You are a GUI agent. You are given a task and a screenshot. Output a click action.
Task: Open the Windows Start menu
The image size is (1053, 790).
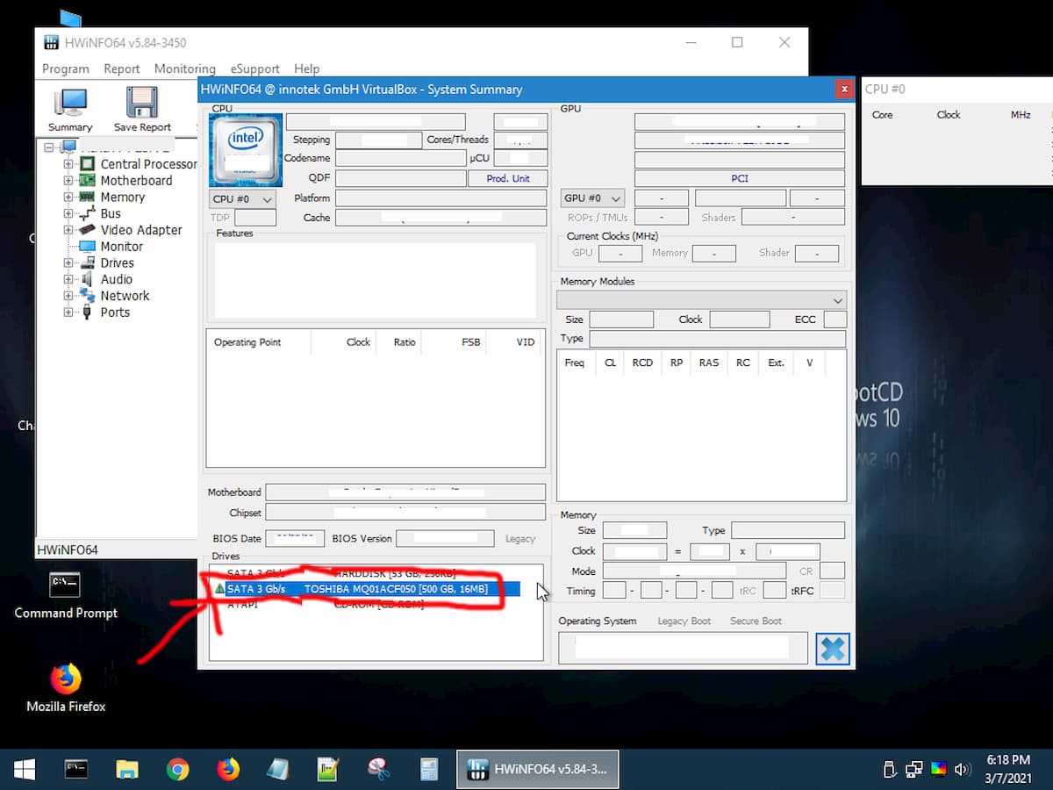tap(25, 770)
